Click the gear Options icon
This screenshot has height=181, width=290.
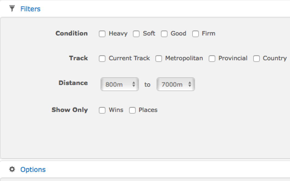pyautogui.click(x=12, y=169)
